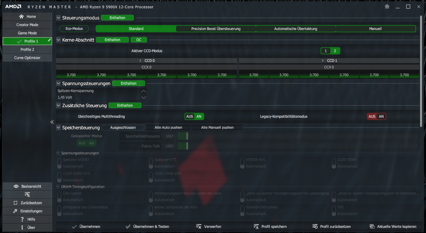This screenshot has width=426, height=233.
Task: Open Game Mode profile
Action: click(27, 33)
